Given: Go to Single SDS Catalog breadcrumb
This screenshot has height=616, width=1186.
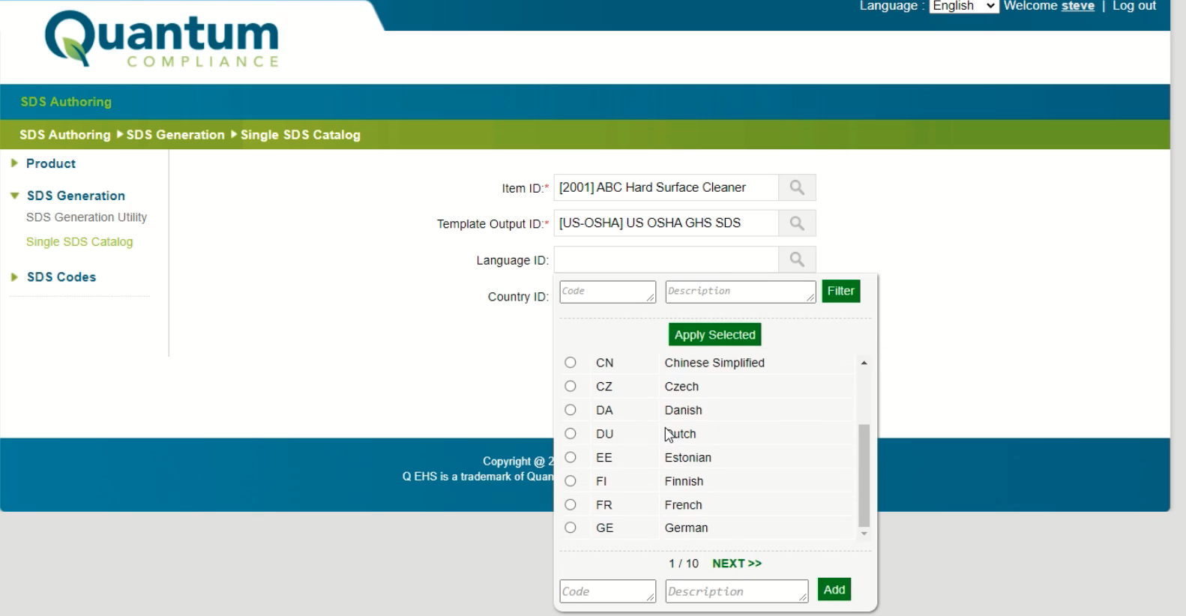Looking at the screenshot, I should 301,135.
